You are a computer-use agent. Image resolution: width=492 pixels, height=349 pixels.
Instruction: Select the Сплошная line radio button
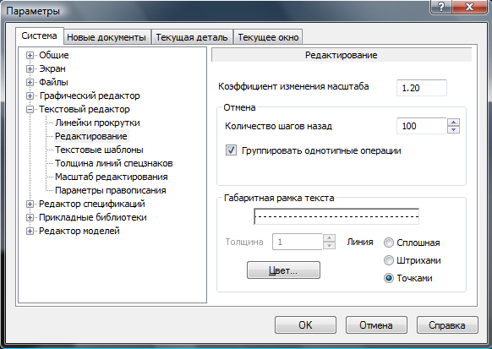pyautogui.click(x=389, y=243)
